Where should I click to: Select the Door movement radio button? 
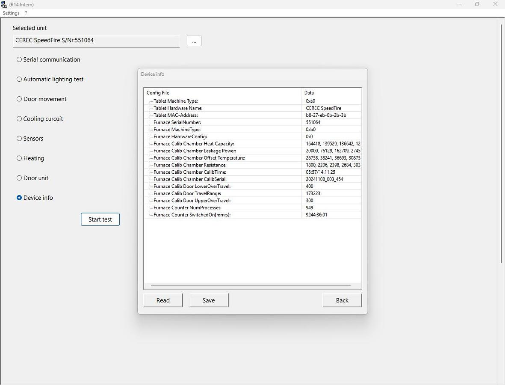pyautogui.click(x=19, y=99)
